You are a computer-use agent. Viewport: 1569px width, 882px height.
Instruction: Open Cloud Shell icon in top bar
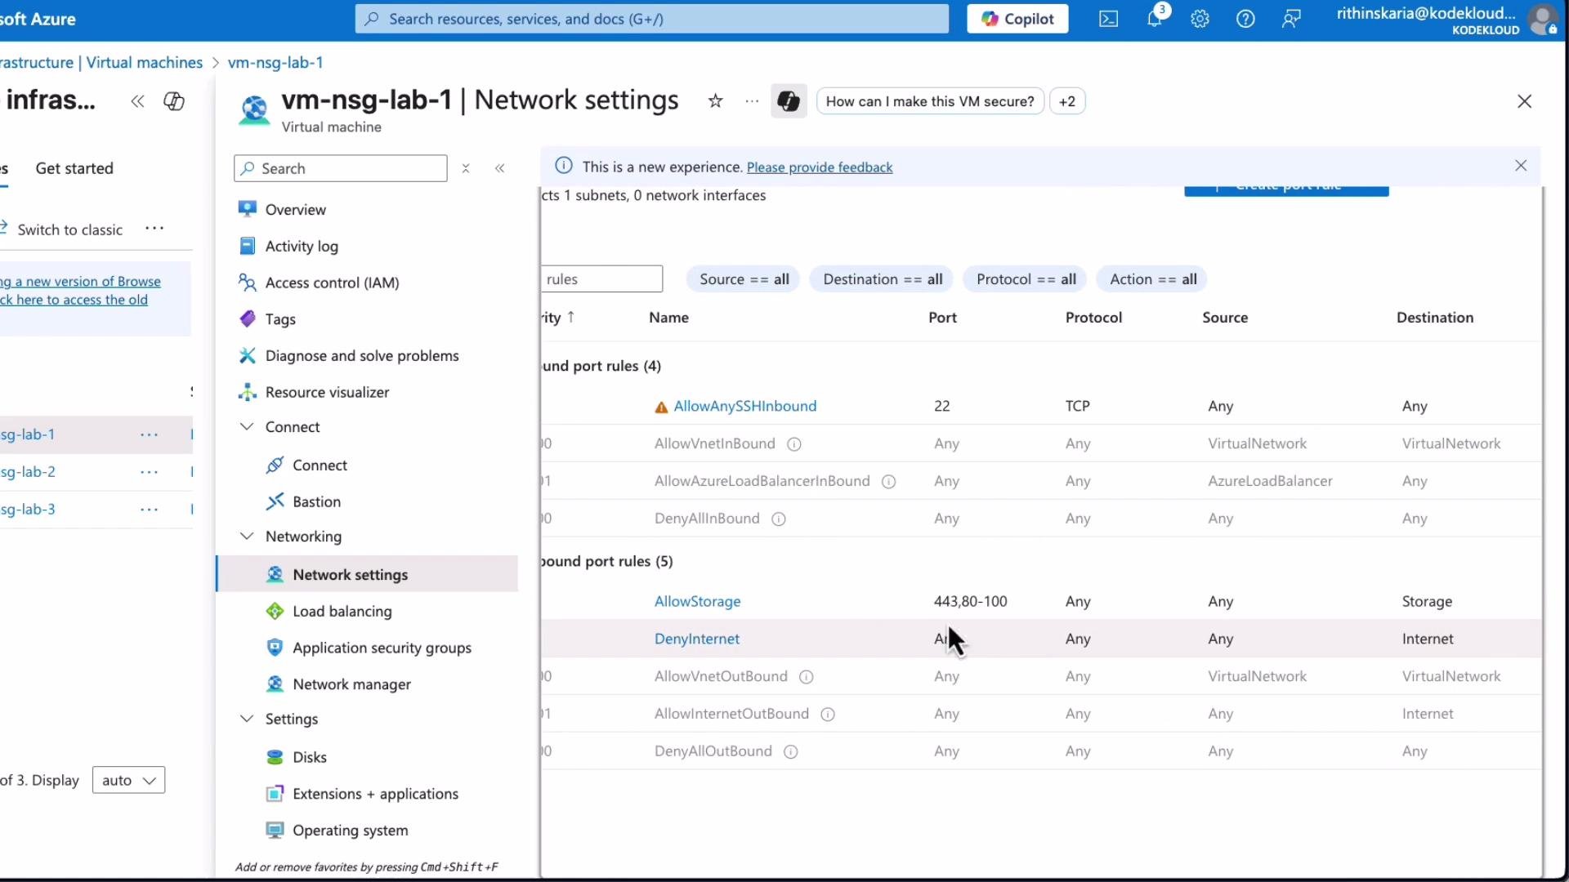click(1108, 19)
